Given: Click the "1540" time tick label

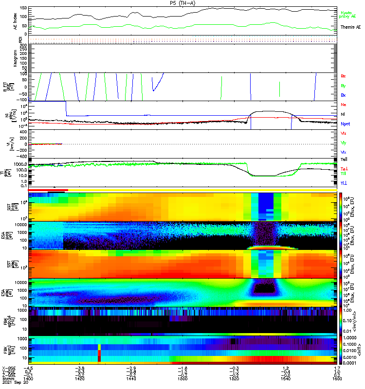Looking at the screenshot, I should (286, 379).
